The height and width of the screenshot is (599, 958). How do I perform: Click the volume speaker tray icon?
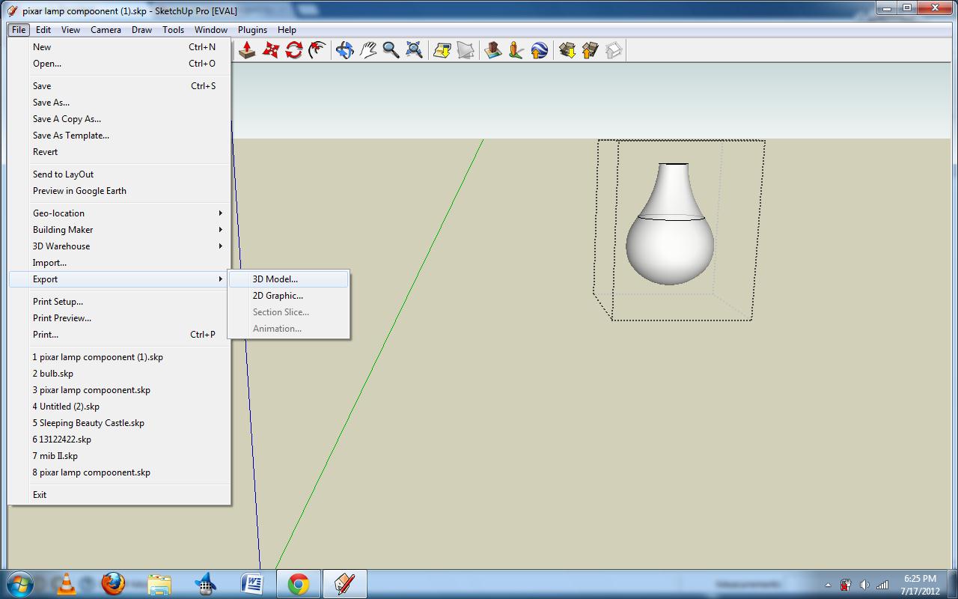864,585
